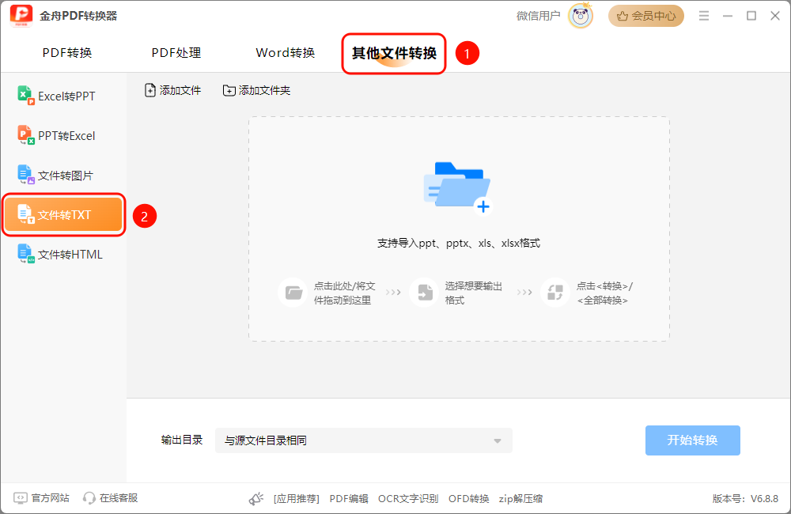Select 文件转图片 in the sidebar

coord(63,175)
